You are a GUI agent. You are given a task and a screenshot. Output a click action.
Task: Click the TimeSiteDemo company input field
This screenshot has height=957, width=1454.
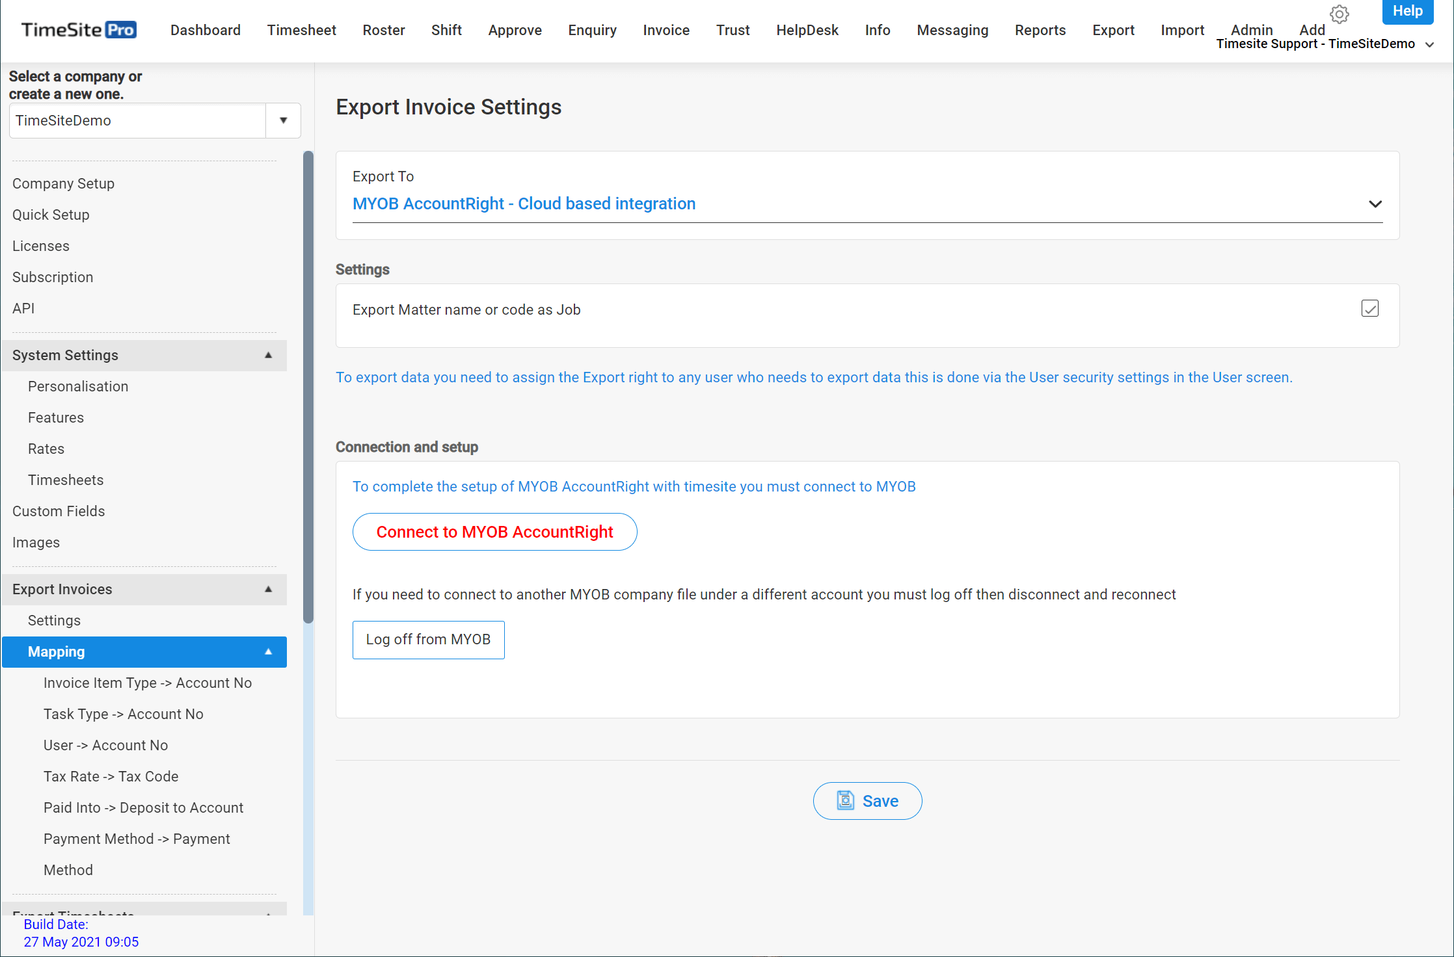coord(138,120)
